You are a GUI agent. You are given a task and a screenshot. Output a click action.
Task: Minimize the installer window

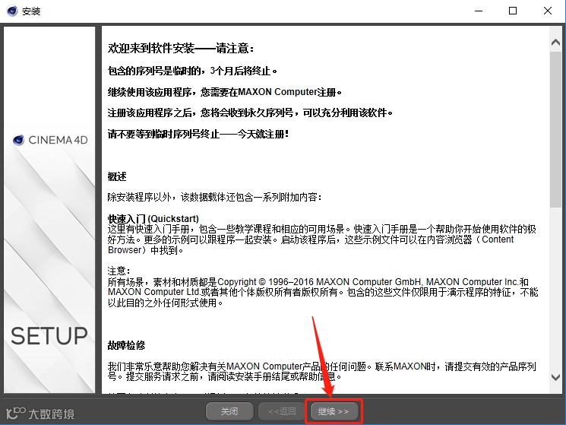[479, 11]
